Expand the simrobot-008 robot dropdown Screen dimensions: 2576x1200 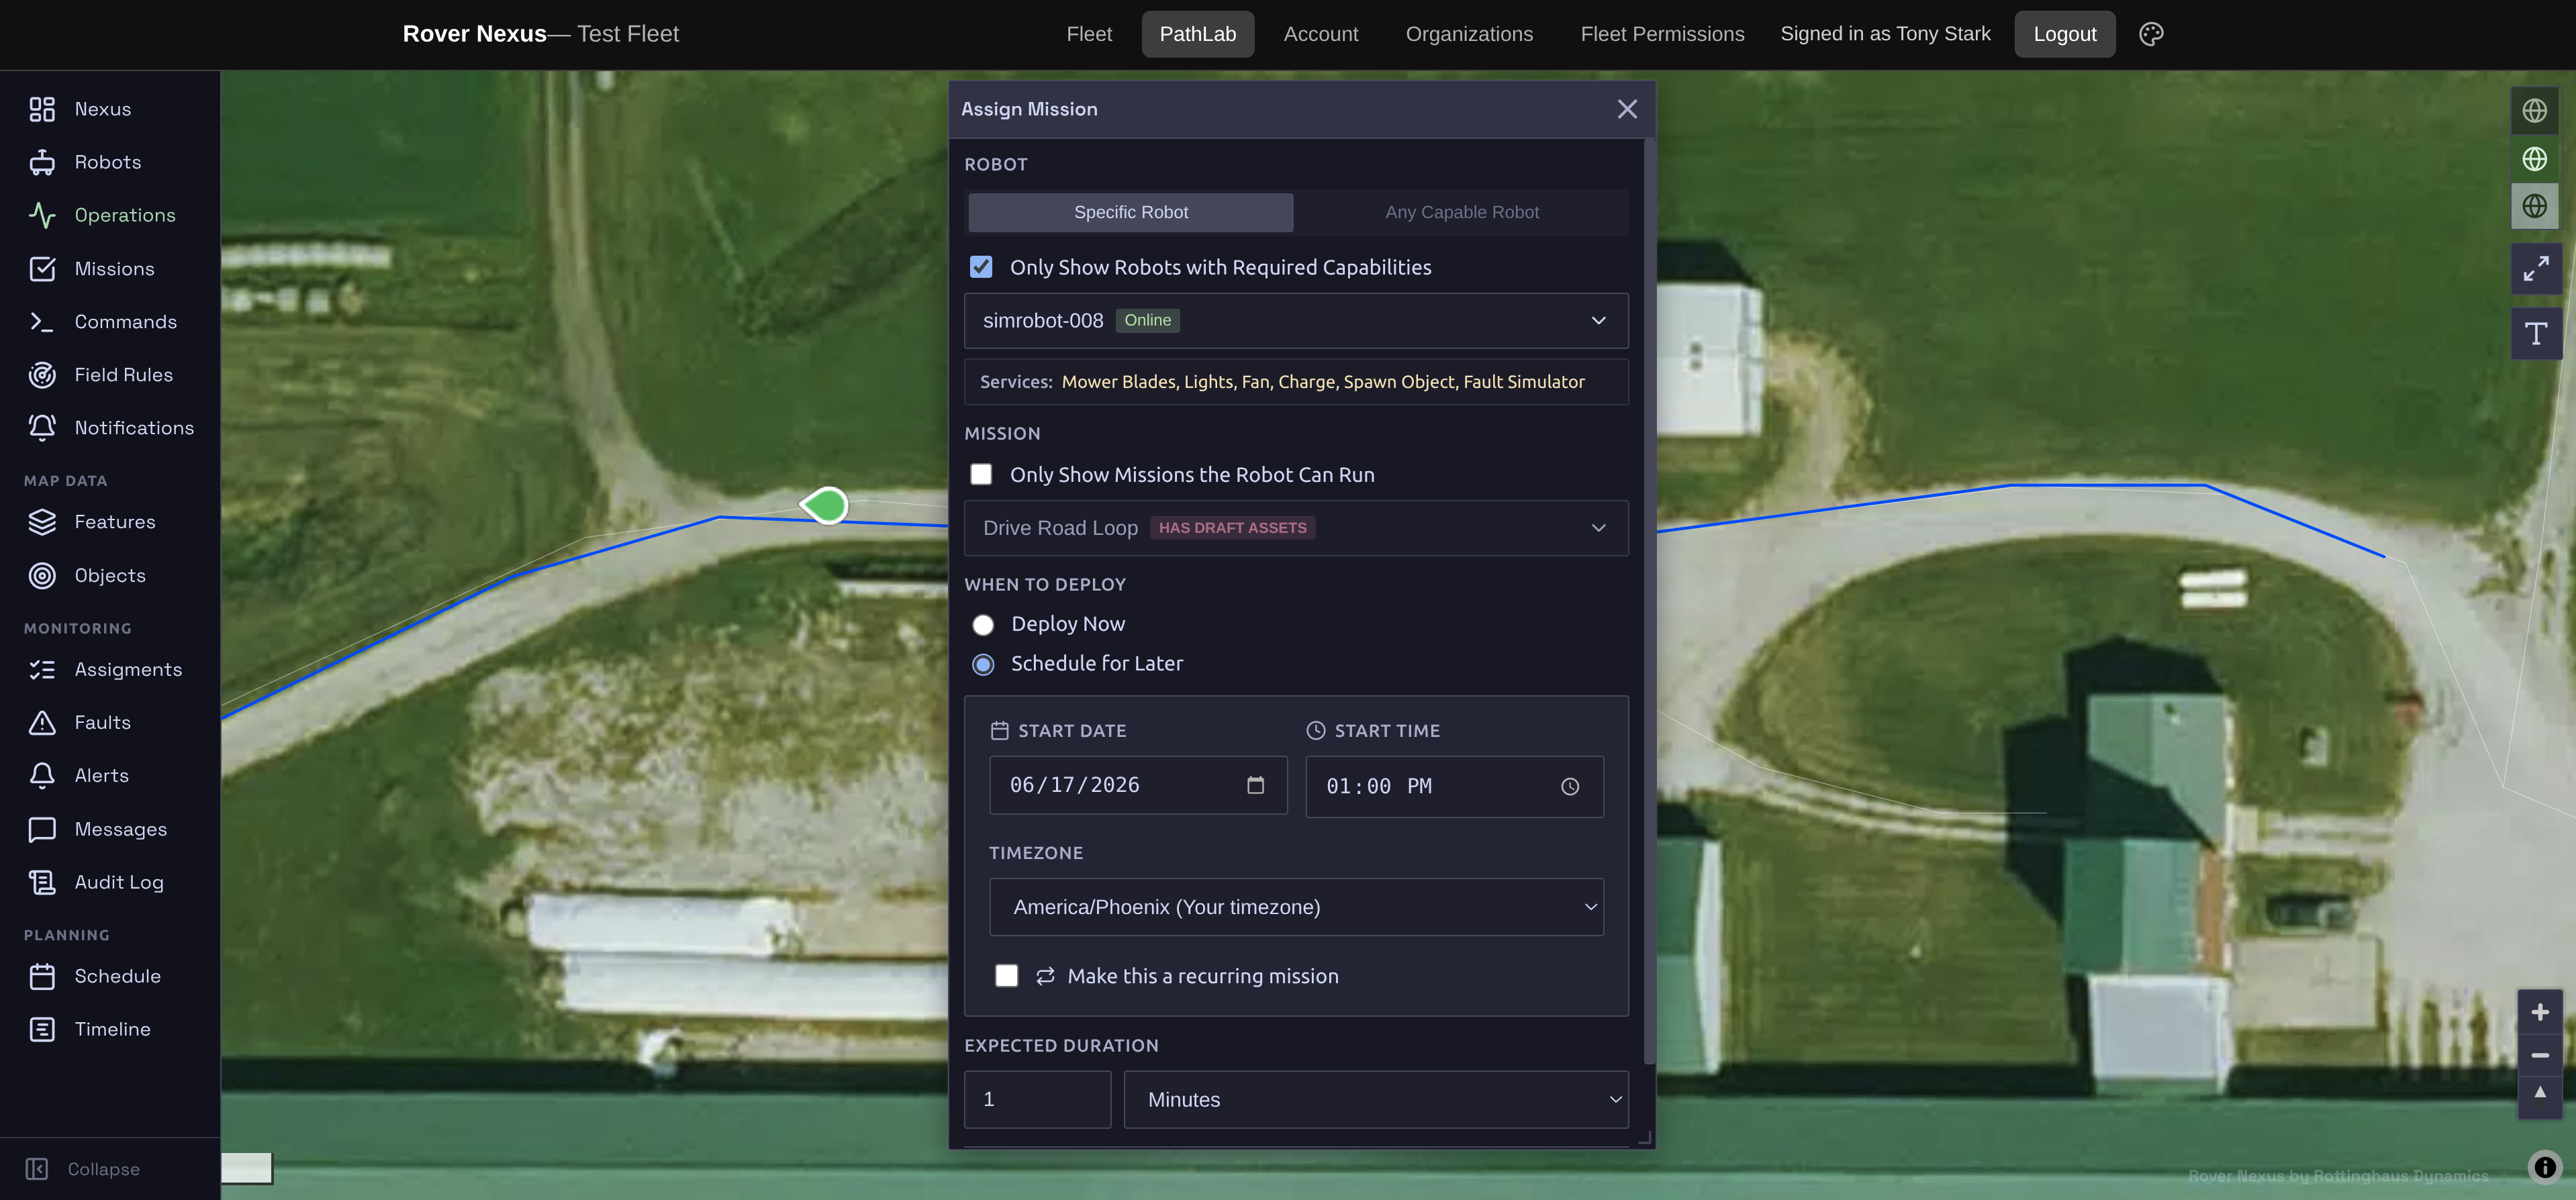click(1295, 320)
